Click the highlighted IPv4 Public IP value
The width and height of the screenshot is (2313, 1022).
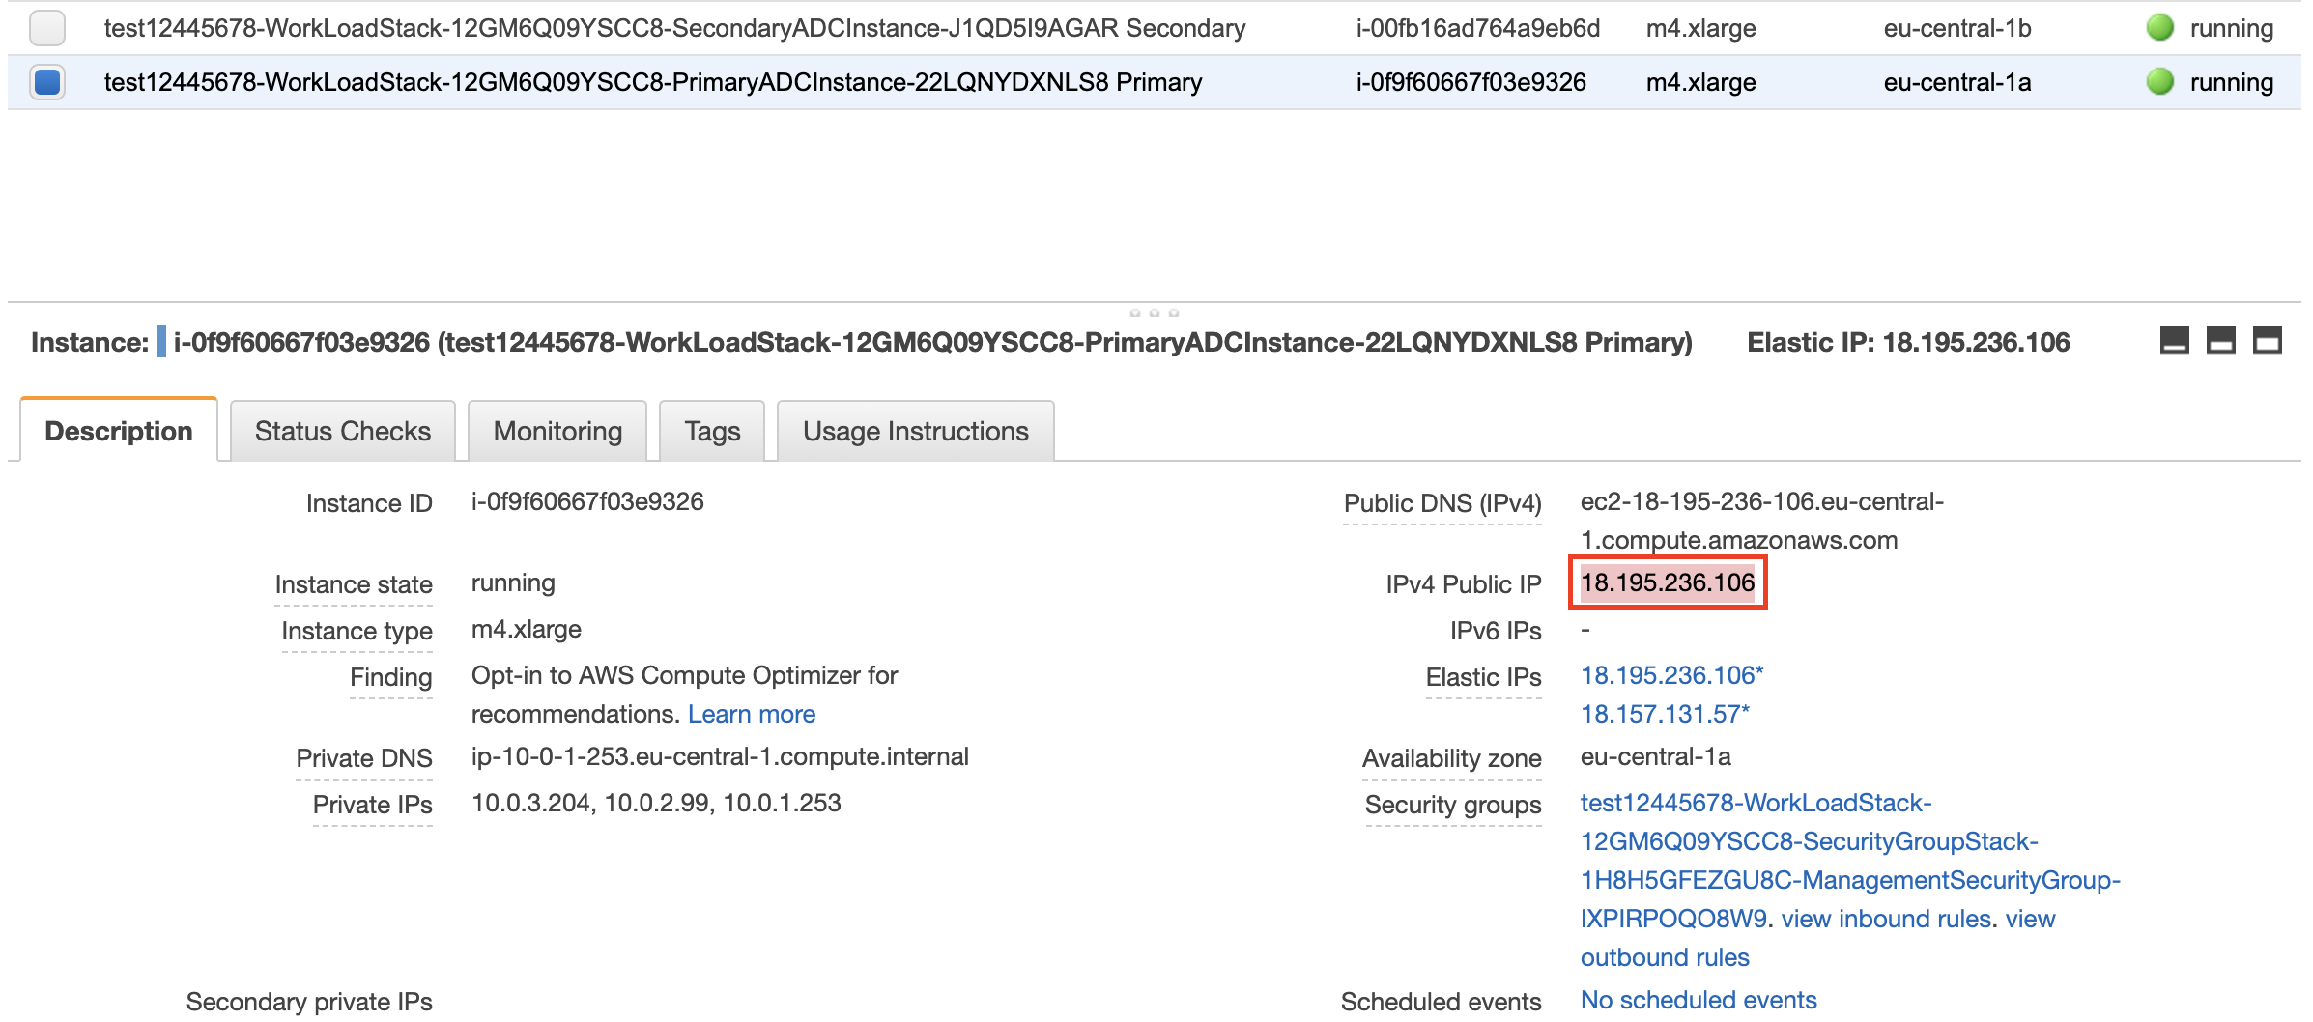point(1668,582)
